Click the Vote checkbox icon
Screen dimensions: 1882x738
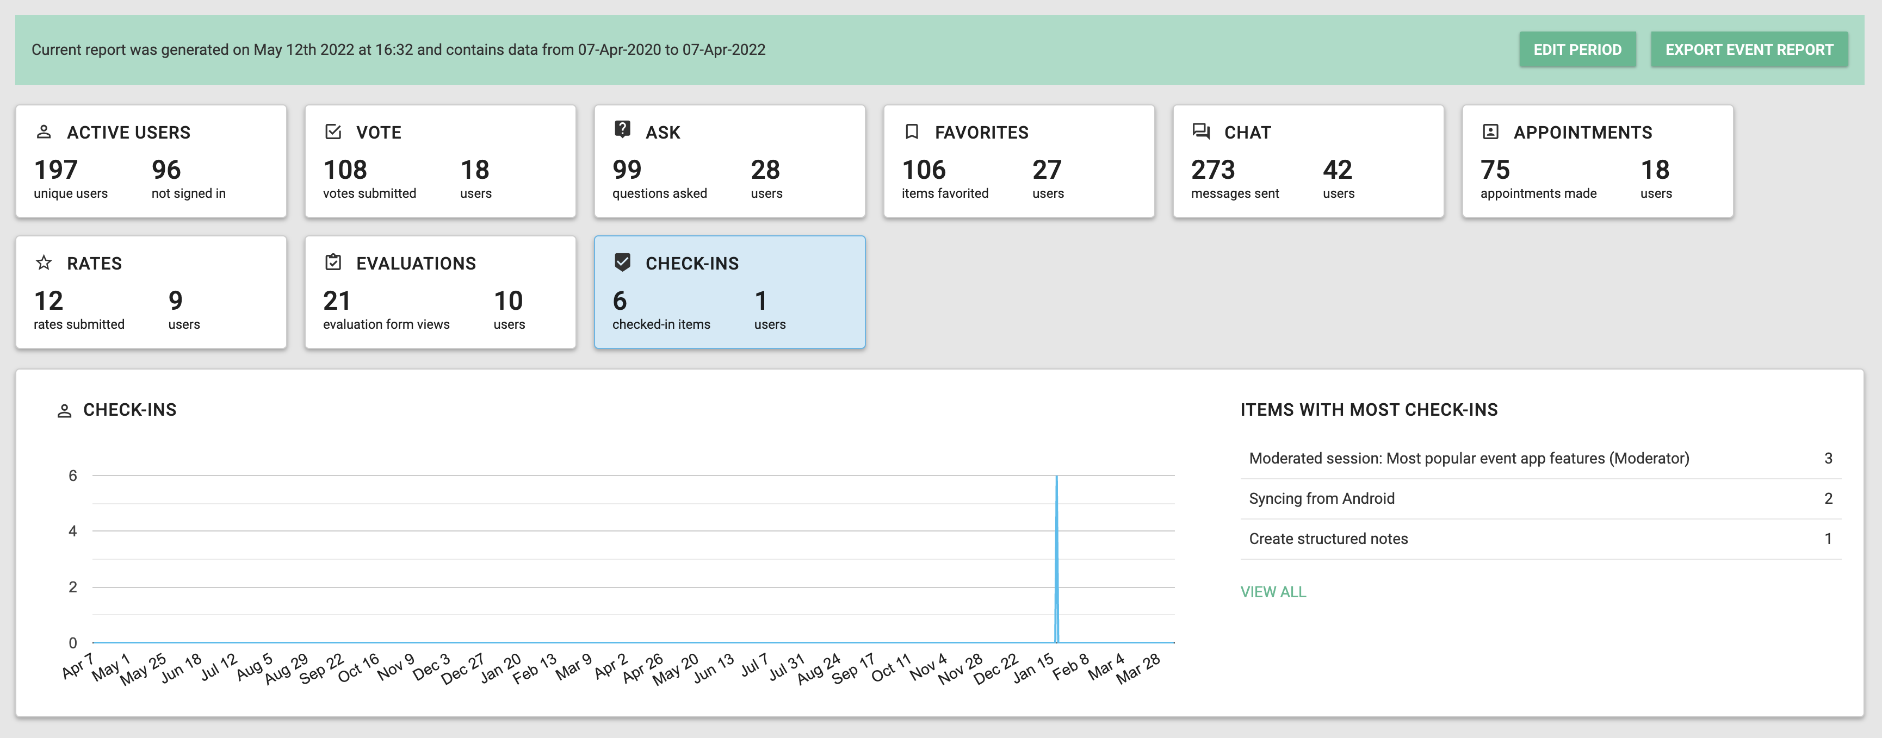(x=333, y=132)
